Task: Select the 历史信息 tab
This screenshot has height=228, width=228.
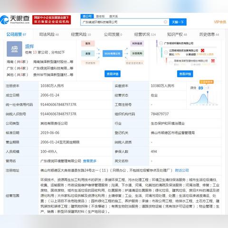Action: point(209,34)
